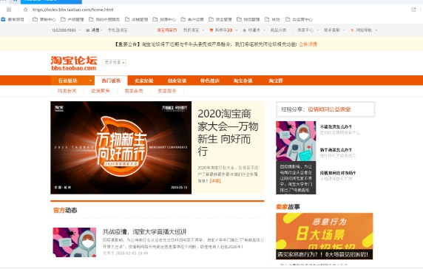Open the bookmark folder between 店铺管理 and 客户运营
The height and width of the screenshot is (269, 423).
pos(164,19)
